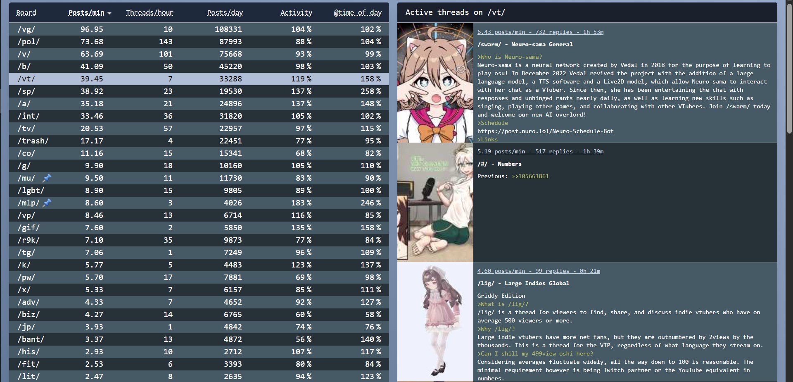793x382 pixels.
Task: Select the /gif/ board name
Action: coord(28,228)
